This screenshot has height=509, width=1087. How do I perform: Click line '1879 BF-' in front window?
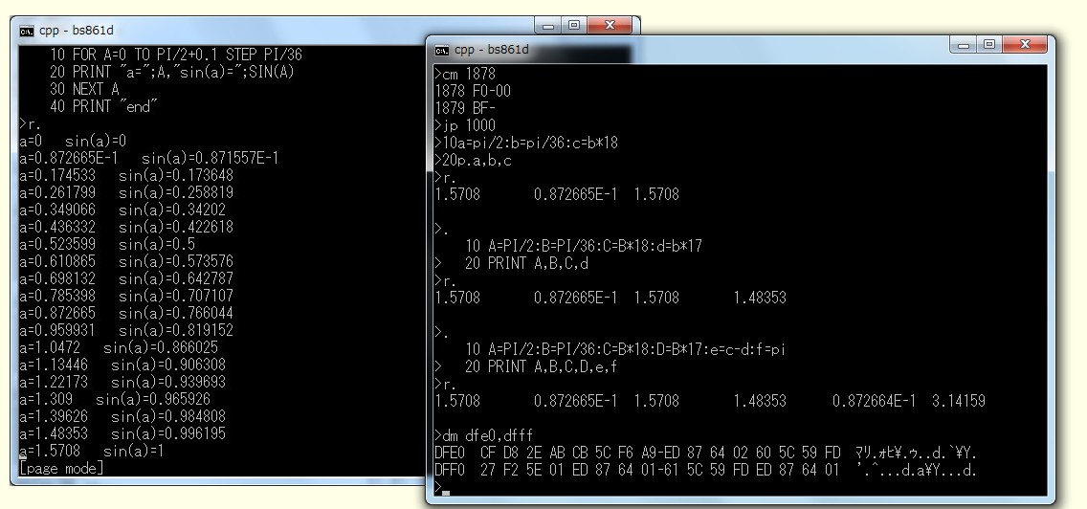point(465,108)
